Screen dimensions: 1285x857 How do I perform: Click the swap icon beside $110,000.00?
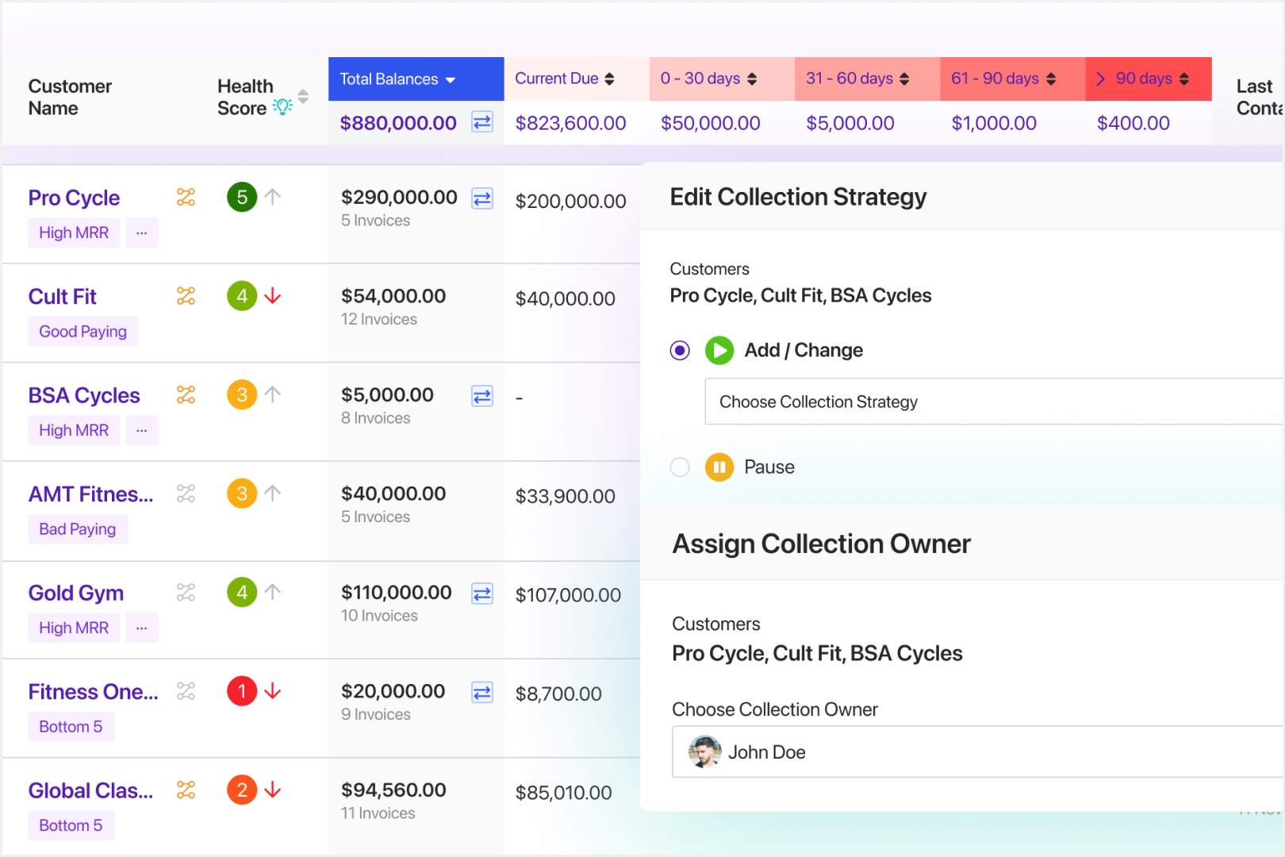[x=482, y=594]
